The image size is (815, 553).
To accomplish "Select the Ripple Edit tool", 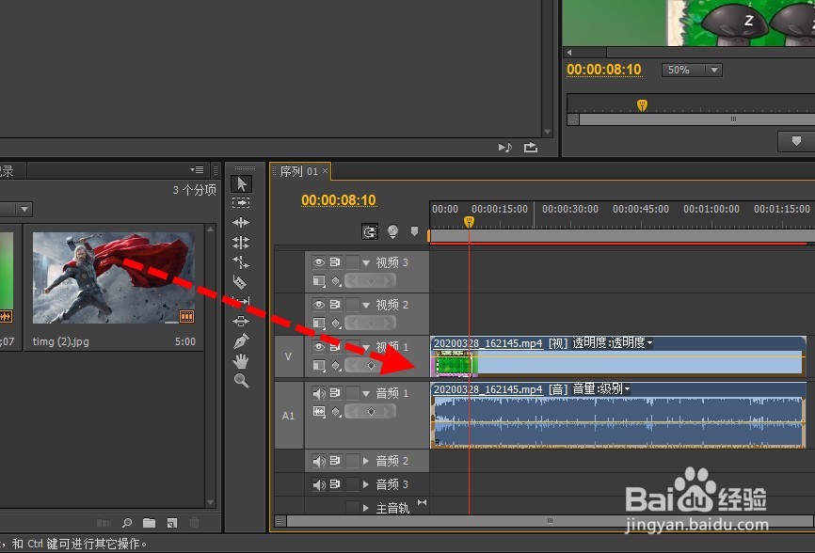I will click(241, 223).
